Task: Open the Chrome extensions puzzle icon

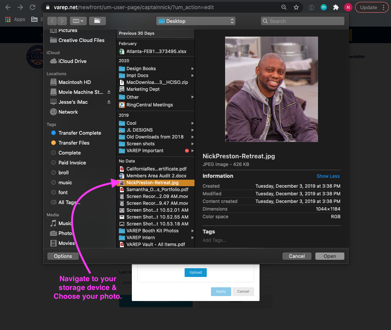Action: coord(336,7)
